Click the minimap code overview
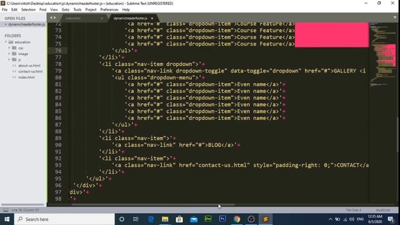 point(383,55)
